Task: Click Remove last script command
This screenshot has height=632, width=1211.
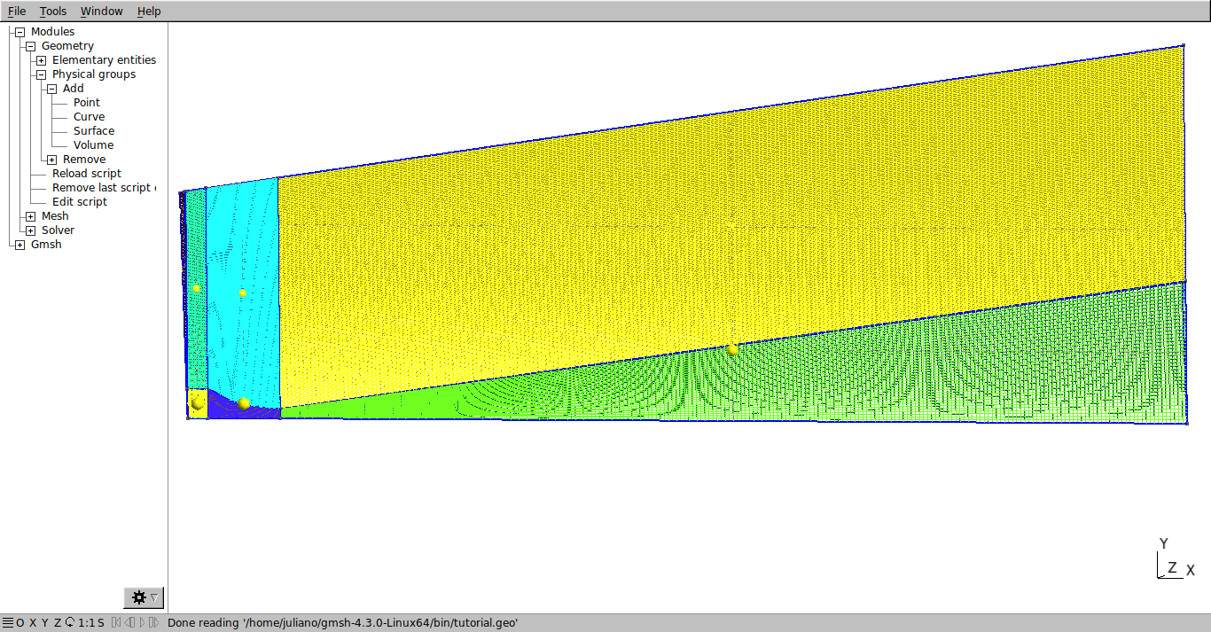Action: [103, 188]
